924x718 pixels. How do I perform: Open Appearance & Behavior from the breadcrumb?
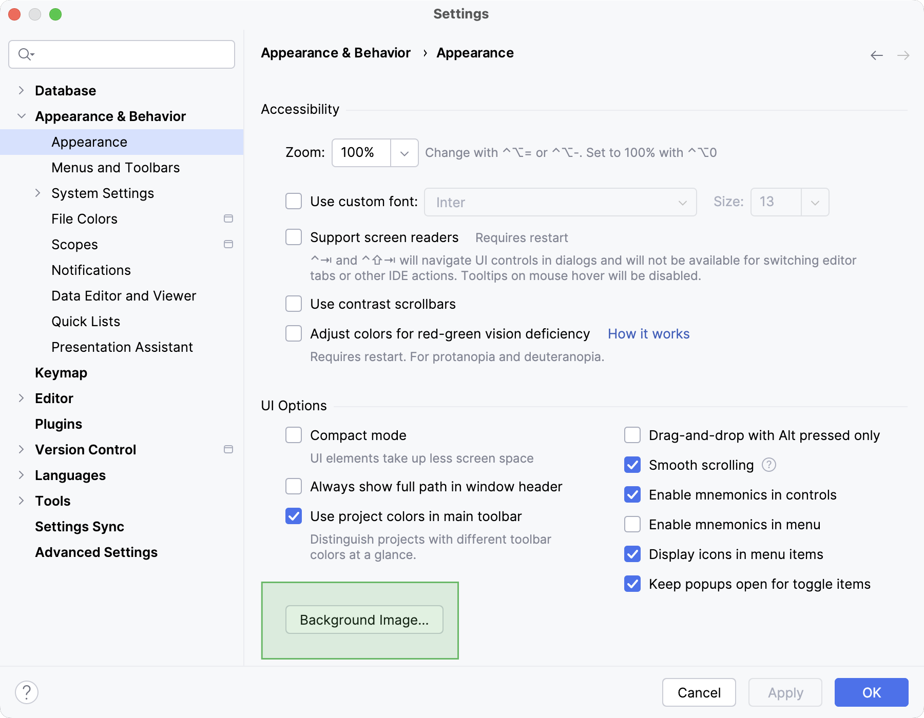(336, 52)
